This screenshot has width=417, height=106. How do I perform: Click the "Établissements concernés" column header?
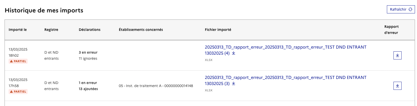[x=141, y=30]
